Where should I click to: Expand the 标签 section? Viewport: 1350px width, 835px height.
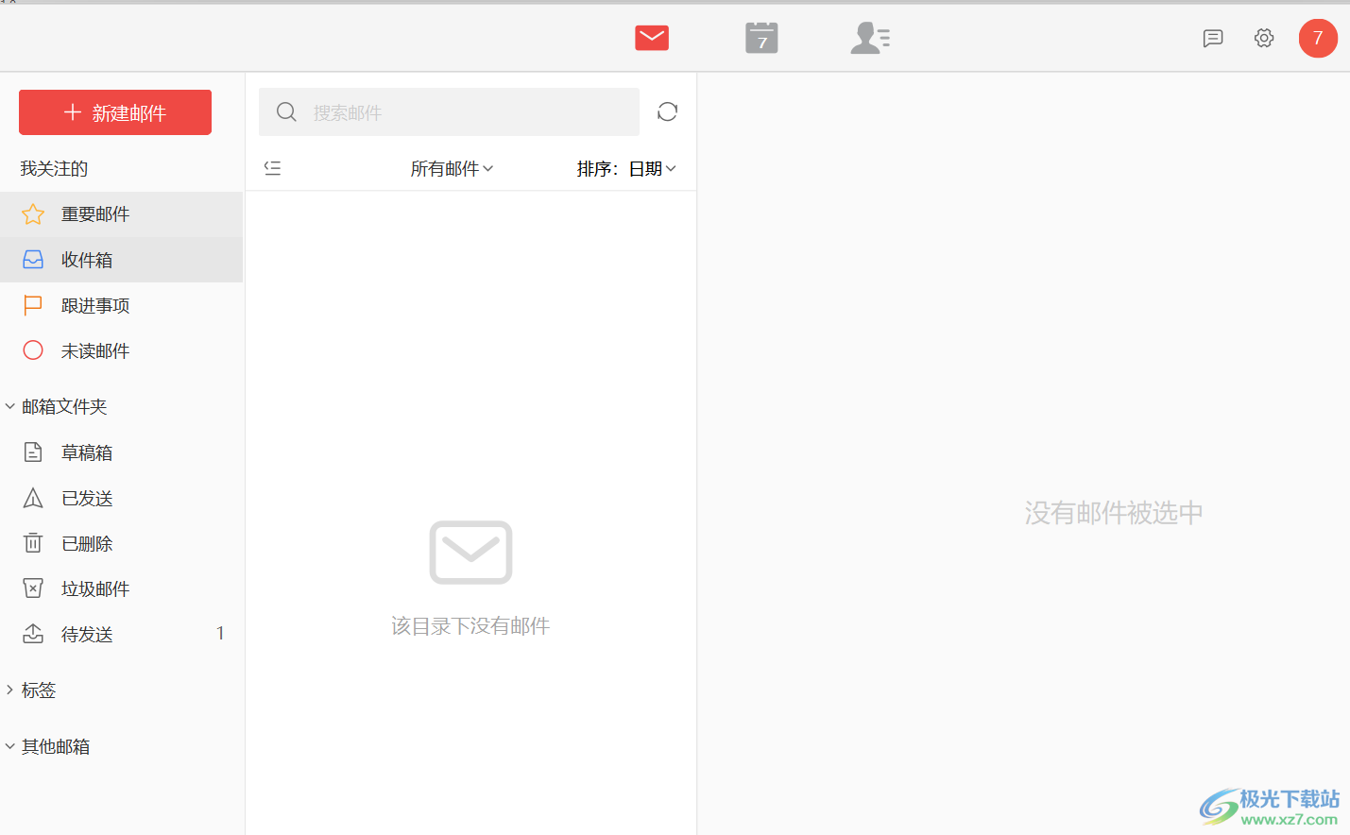tap(31, 690)
